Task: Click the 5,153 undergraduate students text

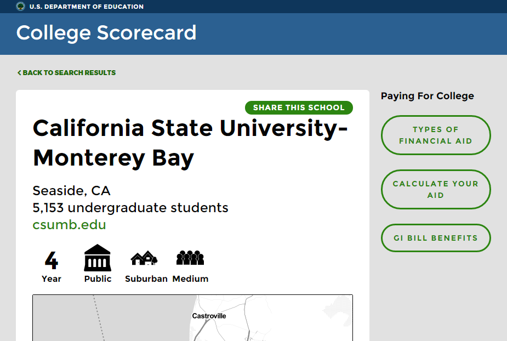Action: click(x=130, y=208)
